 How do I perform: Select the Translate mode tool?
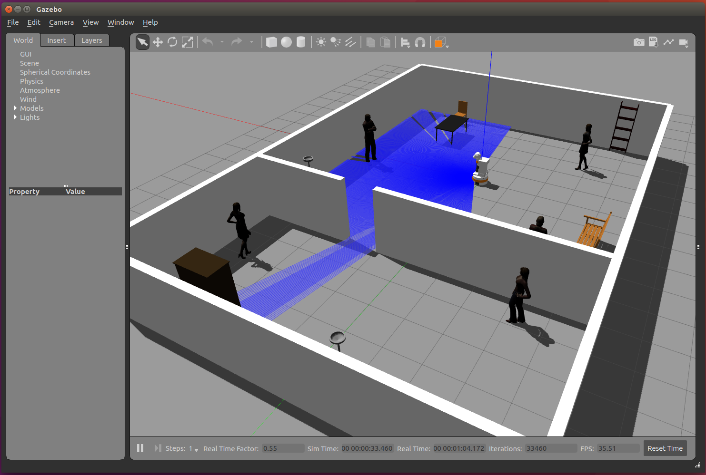coord(158,42)
